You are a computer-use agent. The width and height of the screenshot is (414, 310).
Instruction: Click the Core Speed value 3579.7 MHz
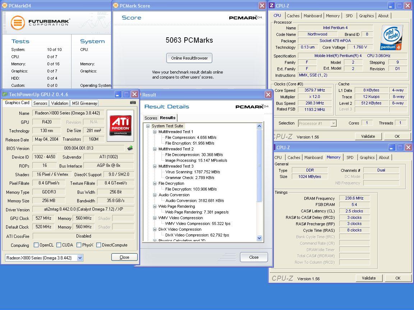314,90
